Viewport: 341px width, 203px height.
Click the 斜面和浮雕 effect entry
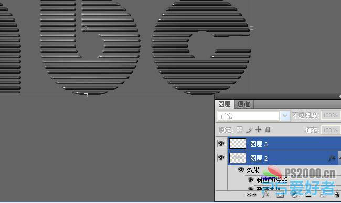(272, 179)
